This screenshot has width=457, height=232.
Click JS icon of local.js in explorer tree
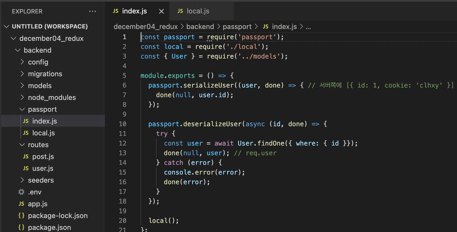(x=26, y=133)
